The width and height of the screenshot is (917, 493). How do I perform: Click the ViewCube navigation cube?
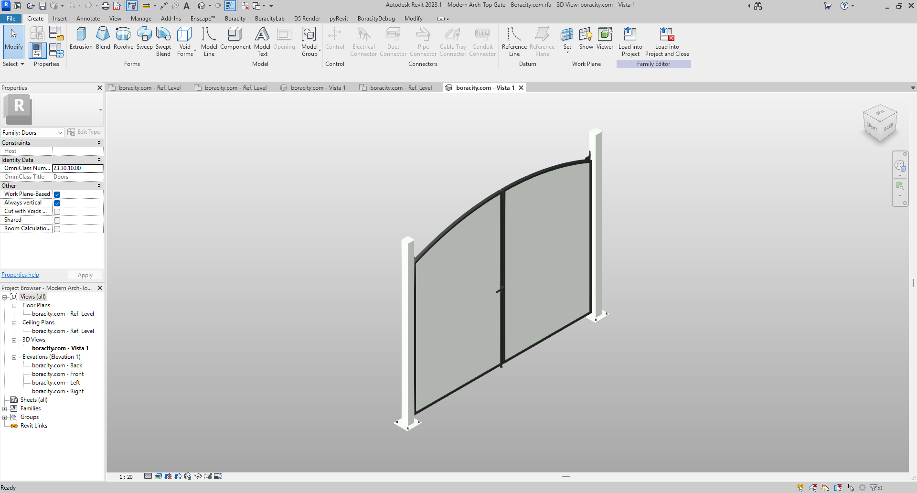pos(880,123)
